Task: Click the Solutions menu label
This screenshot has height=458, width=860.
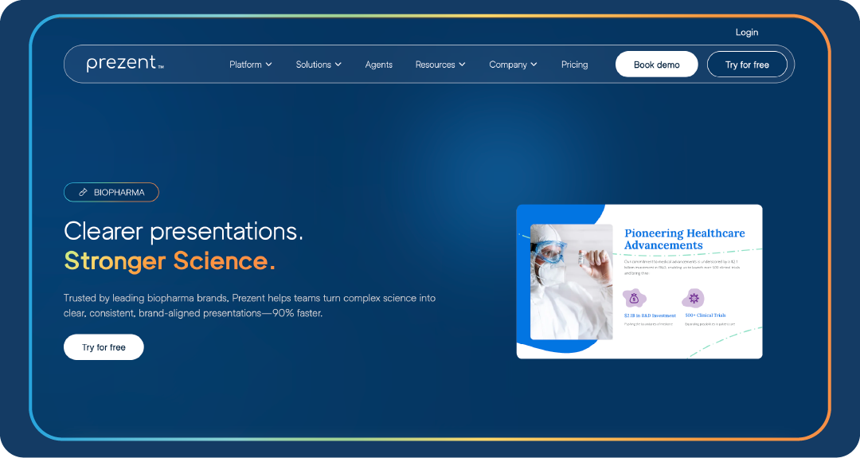Action: [313, 65]
